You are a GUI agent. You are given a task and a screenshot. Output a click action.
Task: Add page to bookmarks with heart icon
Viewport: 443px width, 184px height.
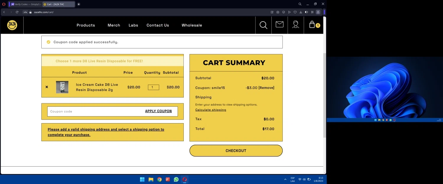(x=295, y=12)
